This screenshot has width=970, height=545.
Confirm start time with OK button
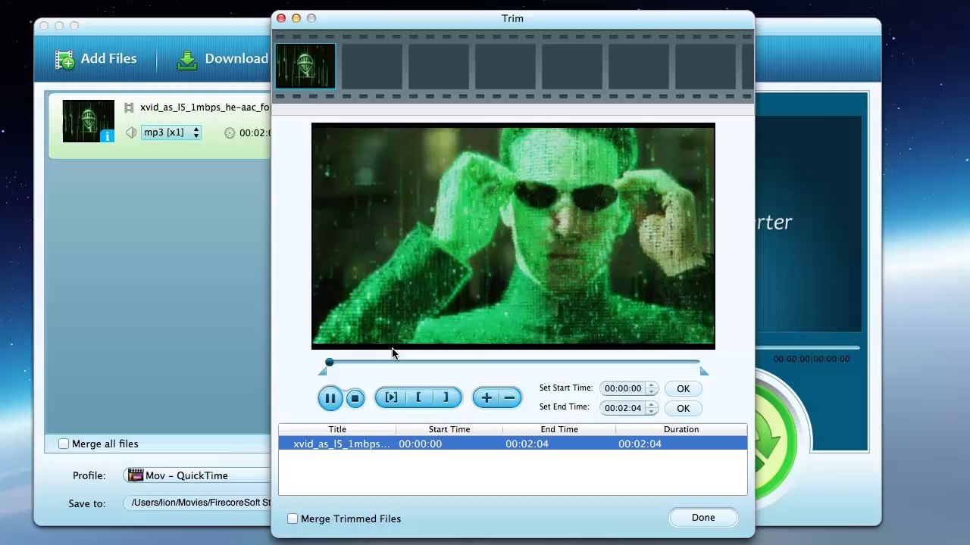tap(683, 388)
